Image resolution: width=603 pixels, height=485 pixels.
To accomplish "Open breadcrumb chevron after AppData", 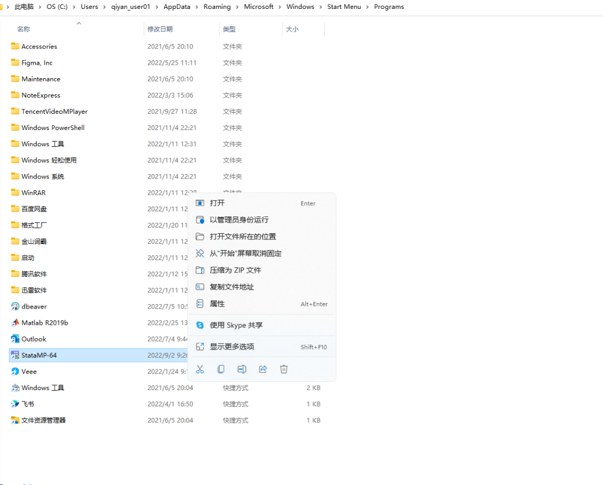I will tap(194, 7).
